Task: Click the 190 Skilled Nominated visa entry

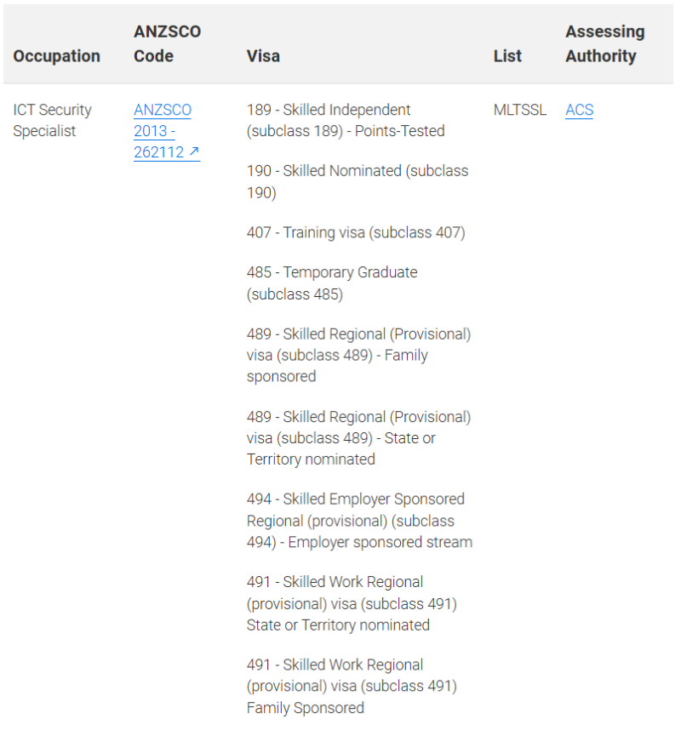Action: (x=358, y=181)
